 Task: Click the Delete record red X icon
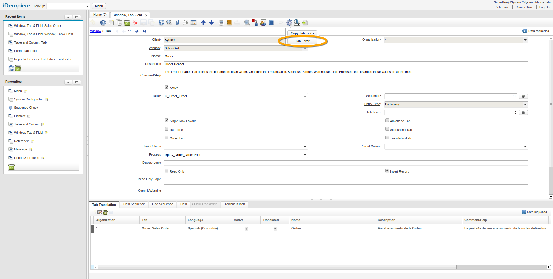[135, 23]
